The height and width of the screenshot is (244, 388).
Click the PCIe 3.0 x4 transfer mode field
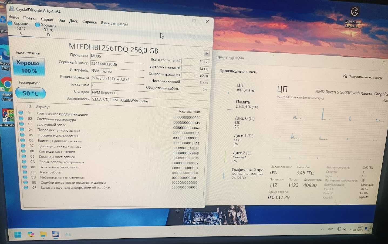coord(118,79)
